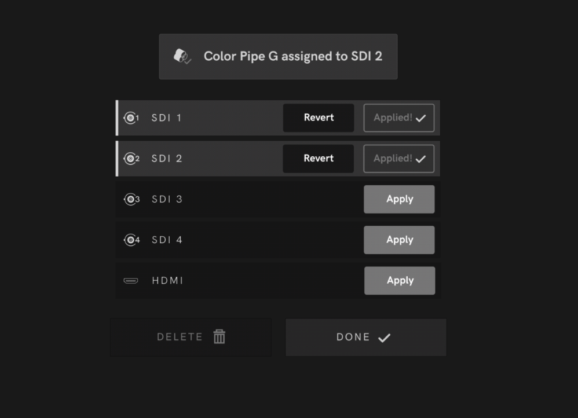Select the HDMI row label

(x=167, y=281)
